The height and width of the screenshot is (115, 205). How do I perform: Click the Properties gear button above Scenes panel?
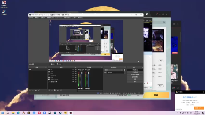[x=53, y=64]
